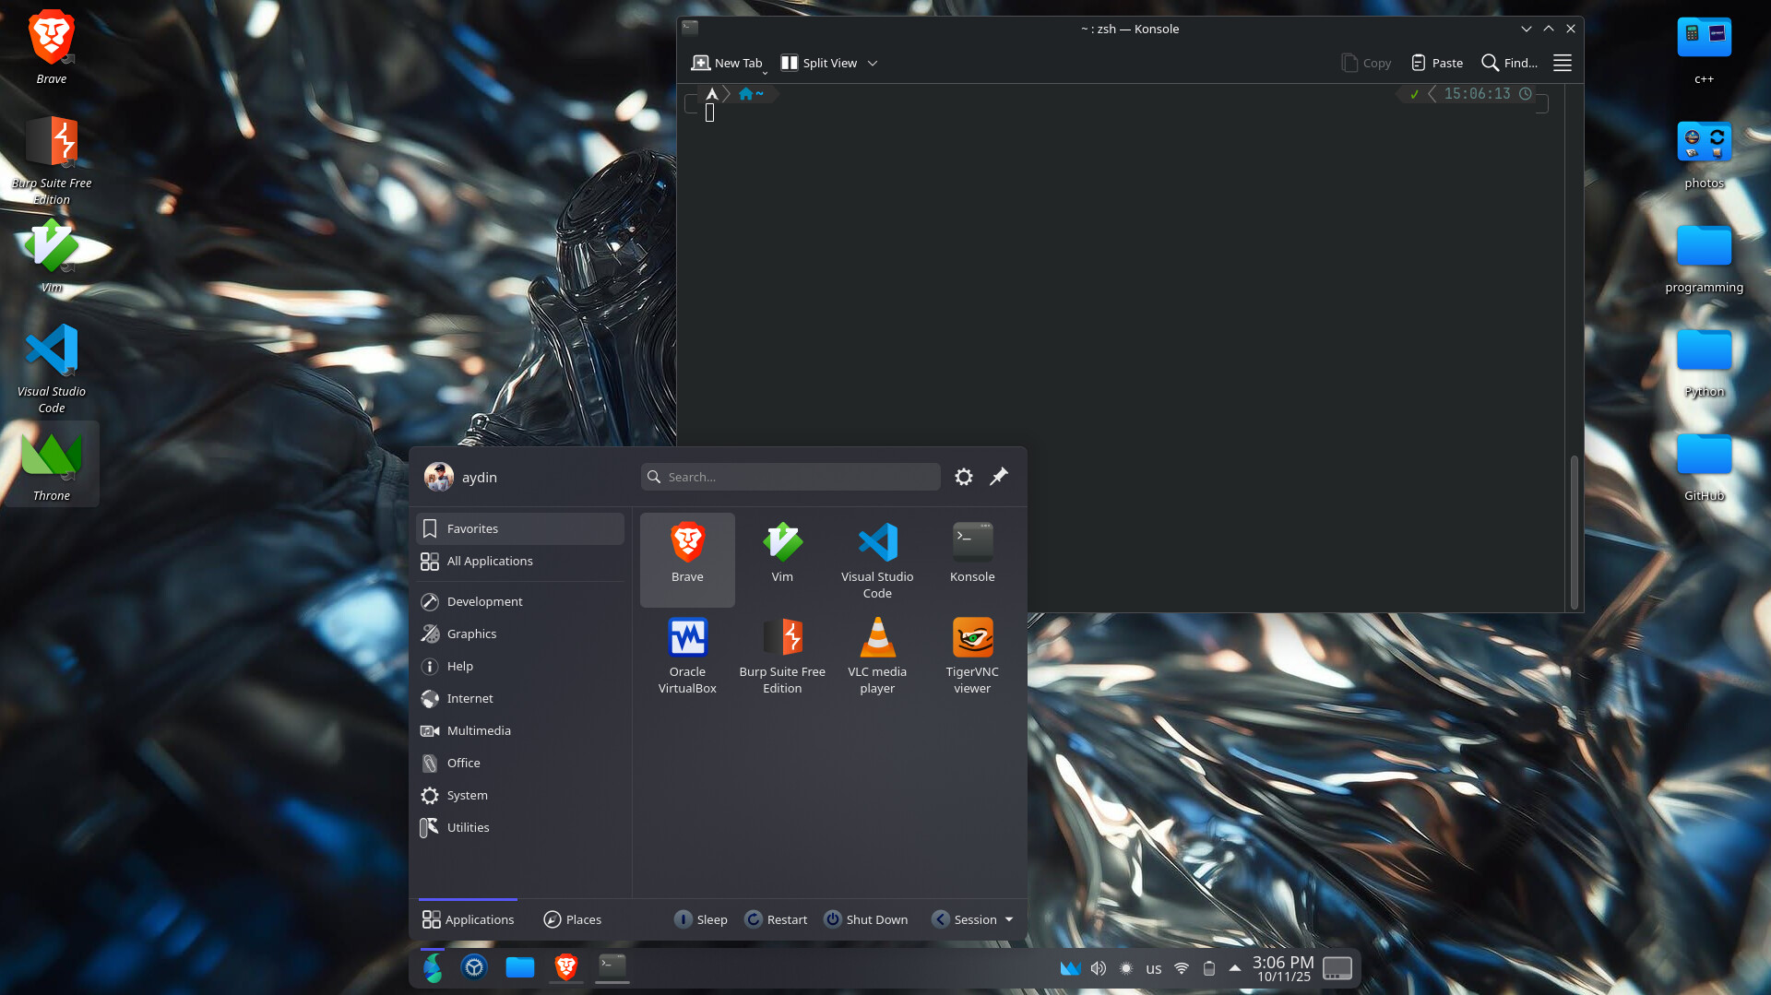
Task: Toggle show desktop button in the panel
Action: 1337,968
